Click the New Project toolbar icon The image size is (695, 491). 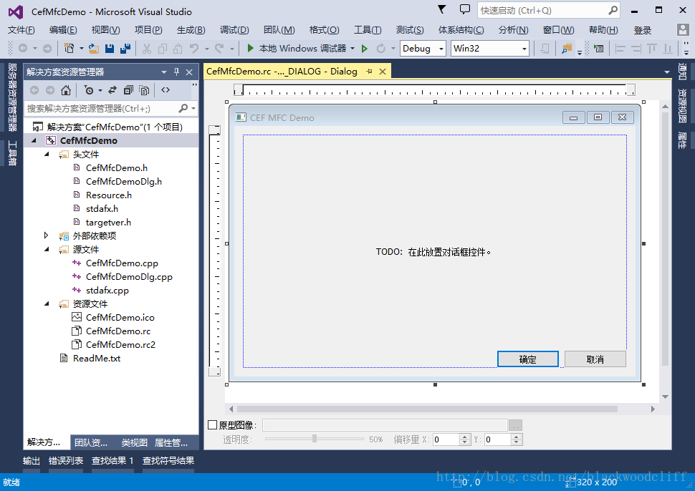[69, 48]
